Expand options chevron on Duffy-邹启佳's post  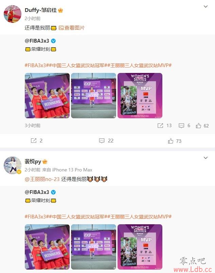(205, 6)
